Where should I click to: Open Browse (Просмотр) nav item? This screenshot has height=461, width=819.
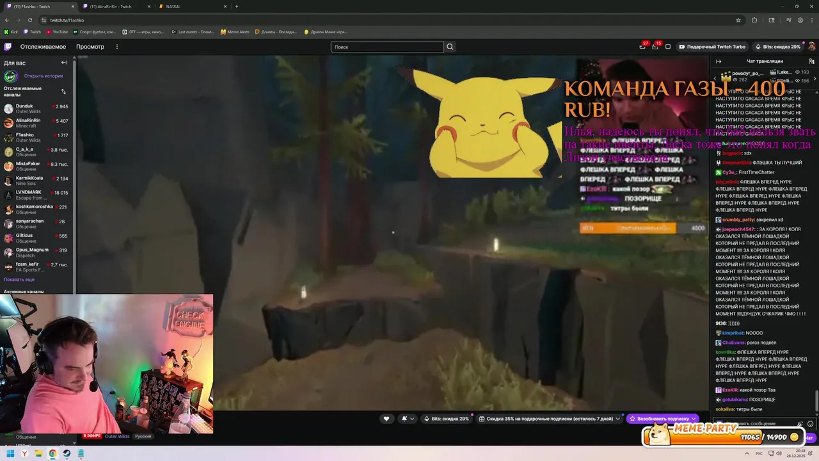point(90,47)
